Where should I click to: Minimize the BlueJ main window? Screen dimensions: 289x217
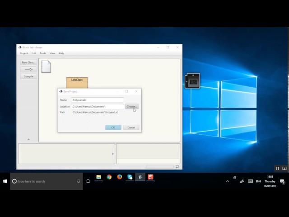pos(158,47)
